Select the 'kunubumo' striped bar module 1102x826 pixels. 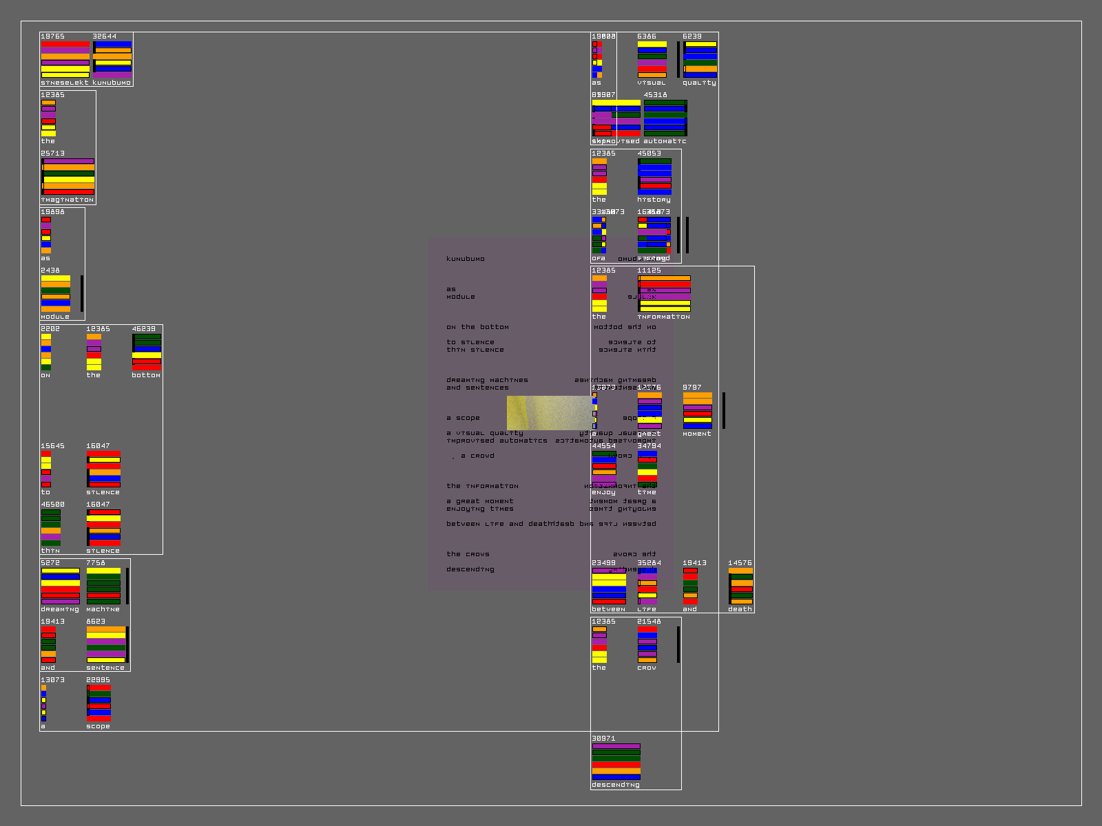click(x=113, y=59)
